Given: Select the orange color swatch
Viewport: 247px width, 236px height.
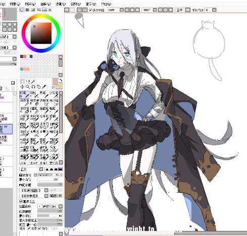Looking at the screenshot, I should (28, 69).
